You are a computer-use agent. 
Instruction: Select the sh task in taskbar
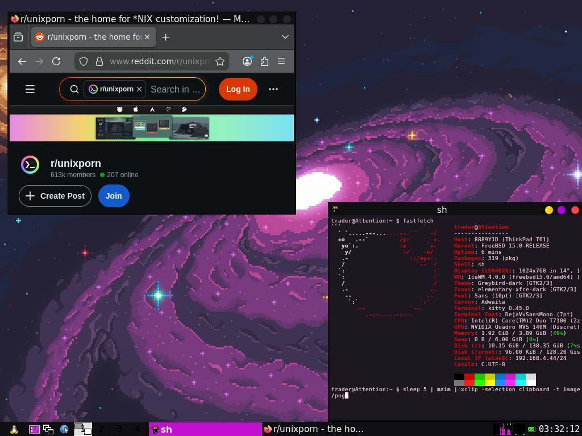tap(205, 429)
